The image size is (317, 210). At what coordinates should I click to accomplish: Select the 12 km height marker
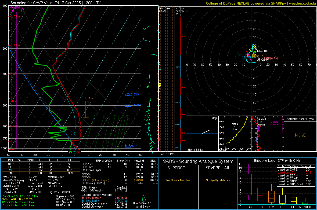(x=16, y=45)
